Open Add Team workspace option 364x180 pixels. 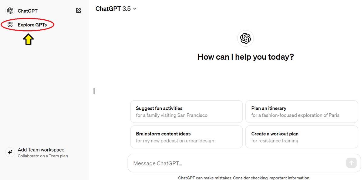[41, 150]
